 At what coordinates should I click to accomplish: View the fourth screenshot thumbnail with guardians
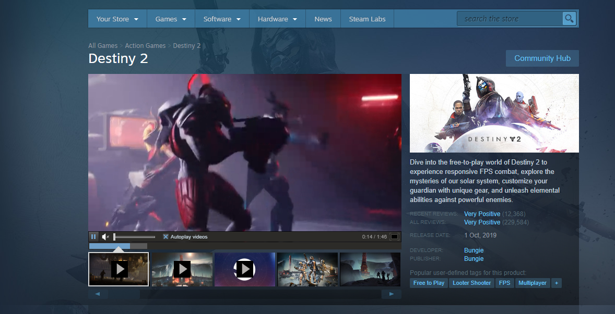307,269
